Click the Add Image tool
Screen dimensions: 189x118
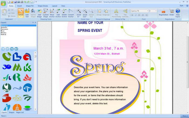(39, 13)
